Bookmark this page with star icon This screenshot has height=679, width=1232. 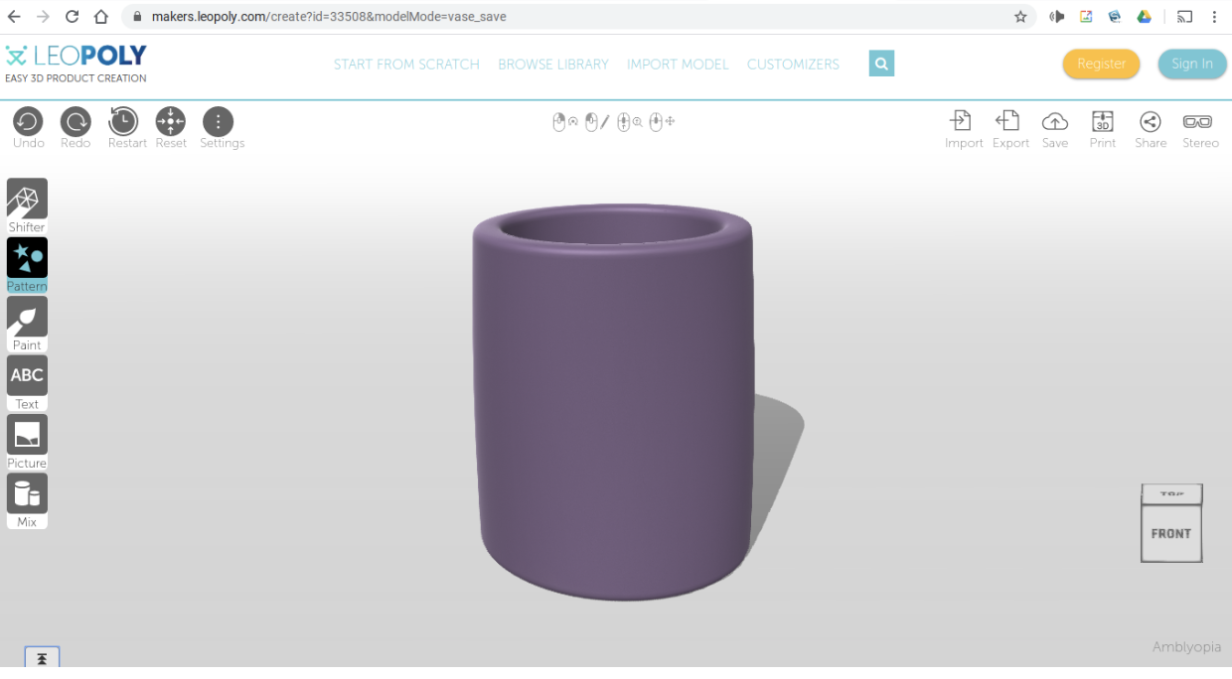coord(1020,17)
